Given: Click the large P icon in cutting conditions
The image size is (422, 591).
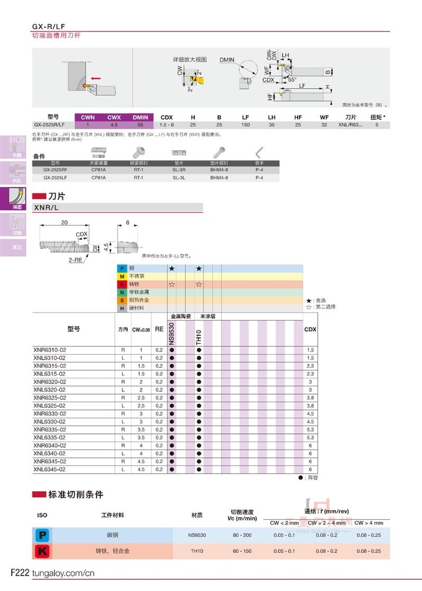Looking at the screenshot, I should [43, 535].
